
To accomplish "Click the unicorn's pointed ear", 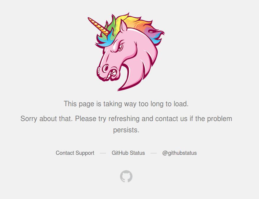I will (x=123, y=26).
